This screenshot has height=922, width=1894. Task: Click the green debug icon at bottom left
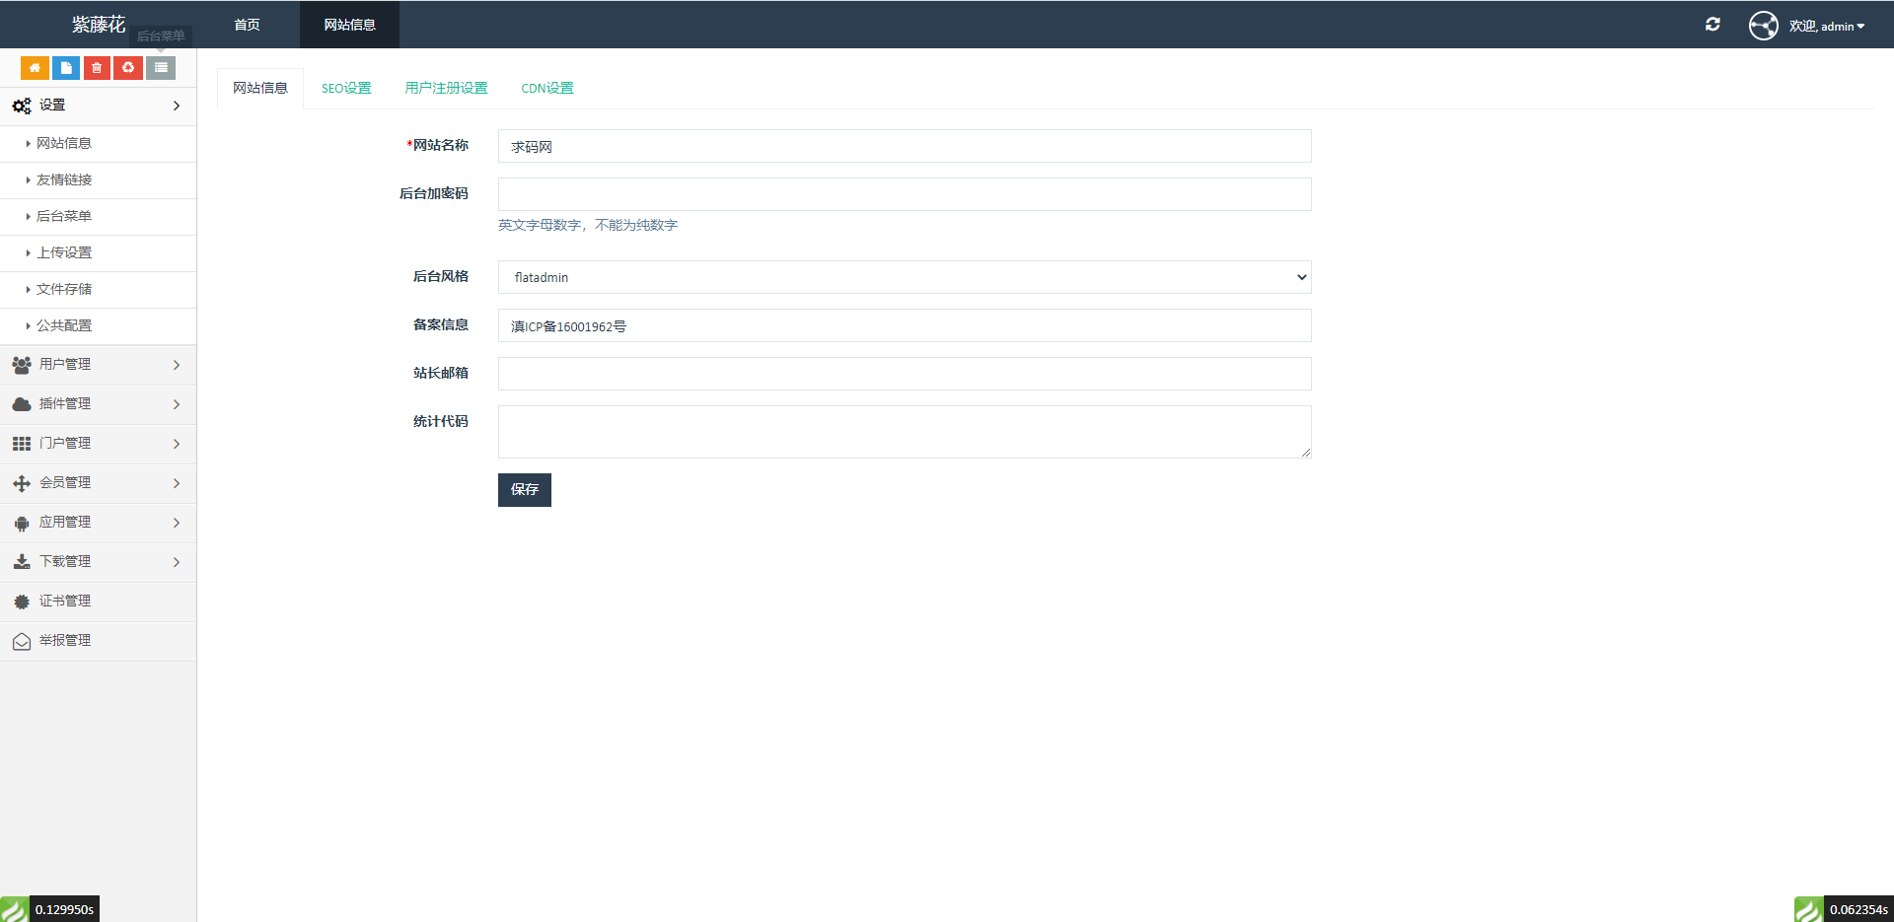(15, 909)
